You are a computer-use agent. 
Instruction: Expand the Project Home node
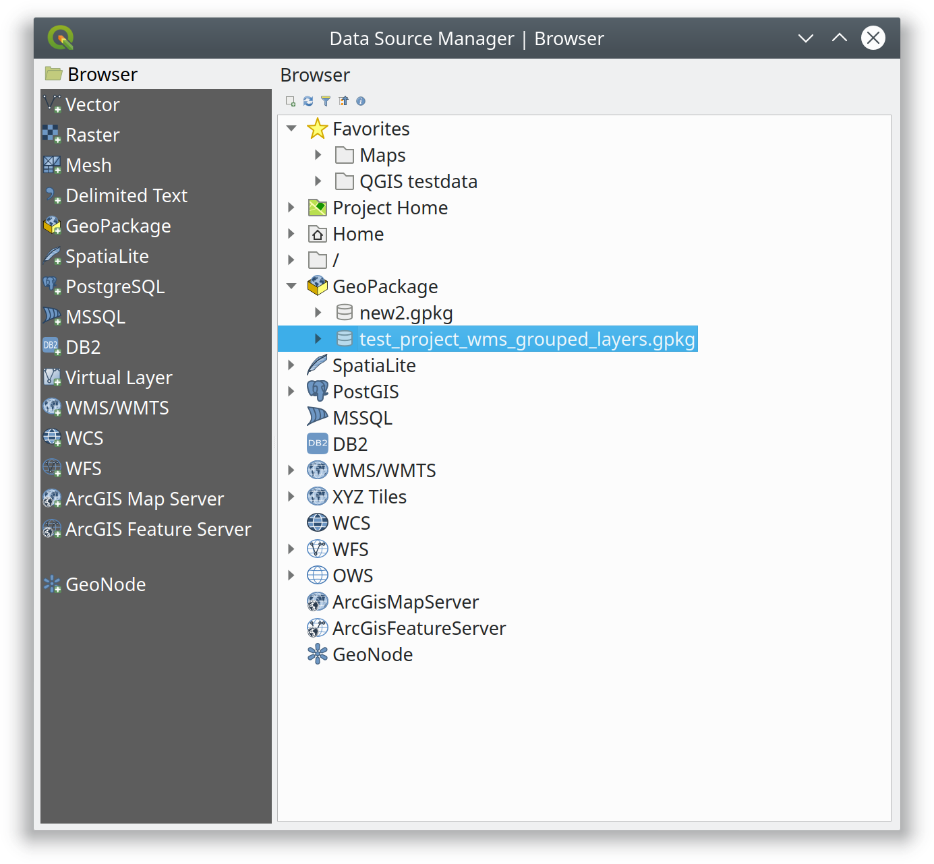[291, 208]
